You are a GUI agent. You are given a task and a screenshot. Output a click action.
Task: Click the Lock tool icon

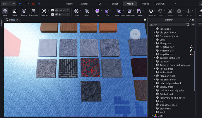pos(179,11)
